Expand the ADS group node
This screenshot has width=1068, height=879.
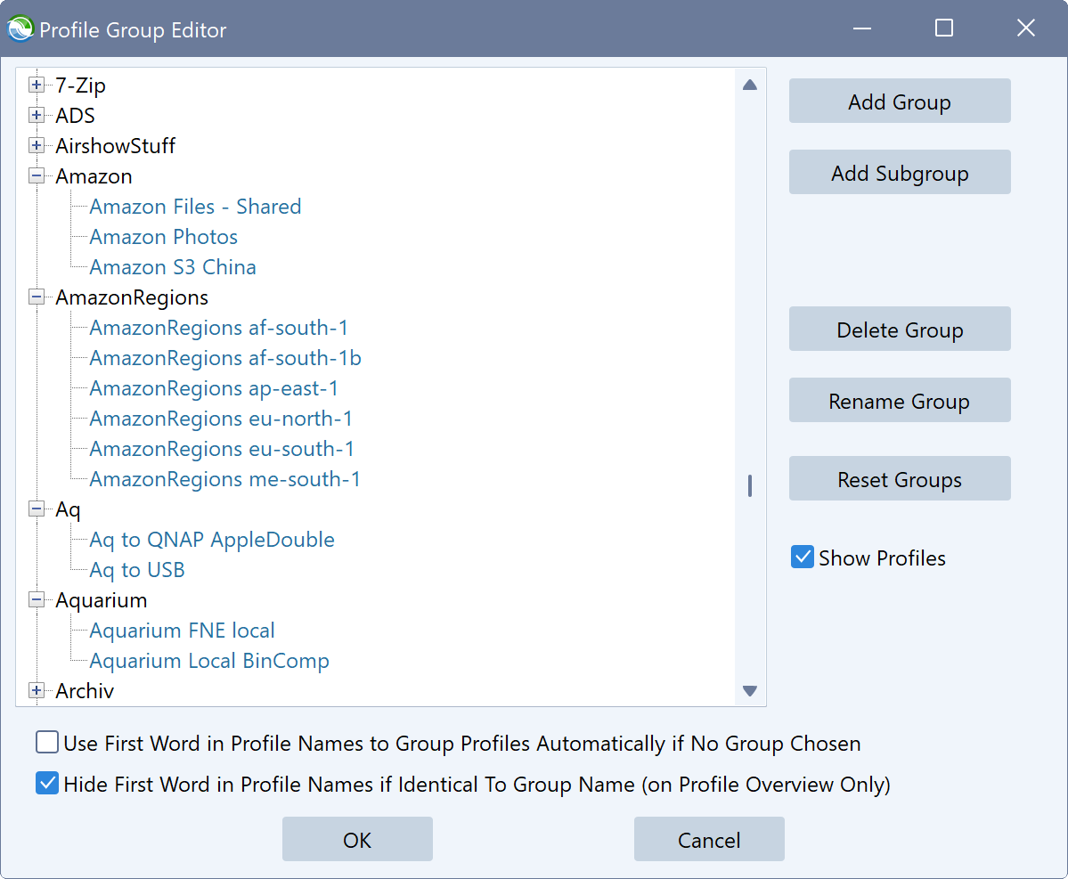36,115
